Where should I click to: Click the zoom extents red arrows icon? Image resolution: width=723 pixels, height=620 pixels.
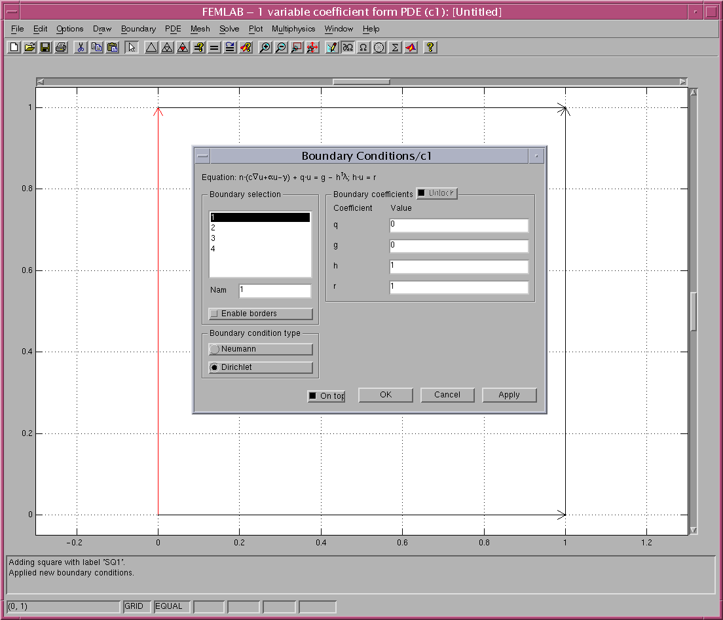312,48
